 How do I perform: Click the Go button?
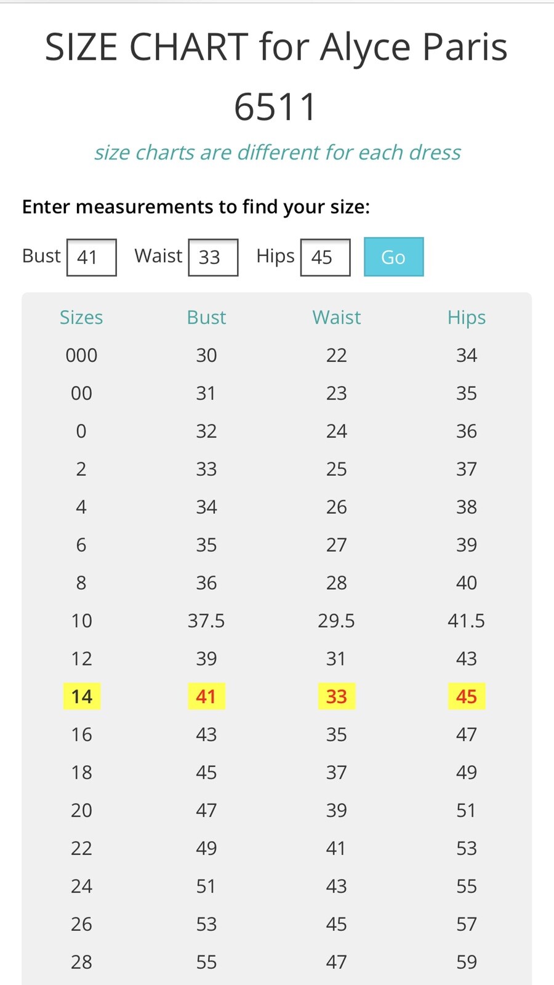click(x=393, y=257)
